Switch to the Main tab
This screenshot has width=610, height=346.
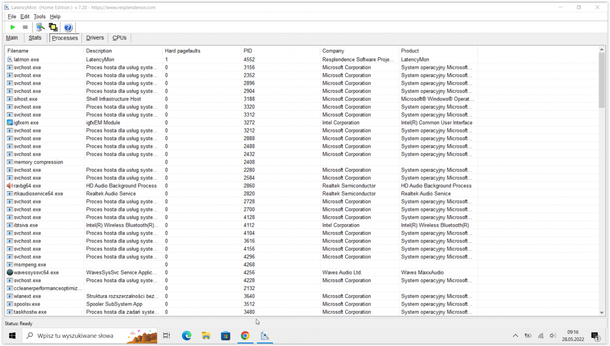point(12,38)
